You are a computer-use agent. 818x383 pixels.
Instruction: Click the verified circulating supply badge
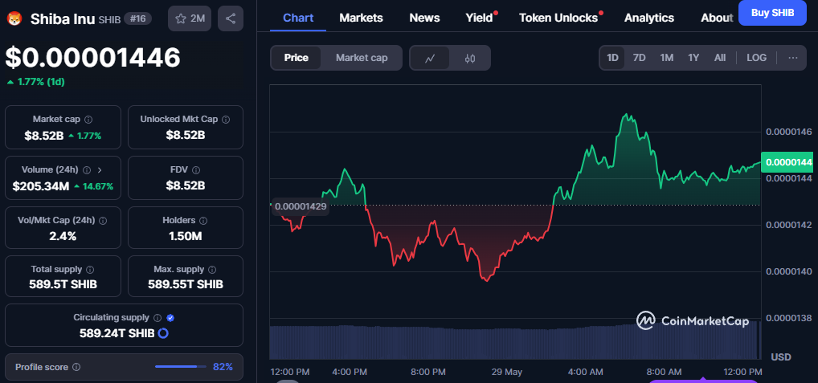[170, 317]
